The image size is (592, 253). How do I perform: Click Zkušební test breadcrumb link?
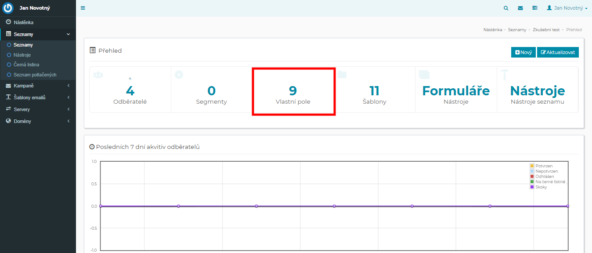[546, 30]
